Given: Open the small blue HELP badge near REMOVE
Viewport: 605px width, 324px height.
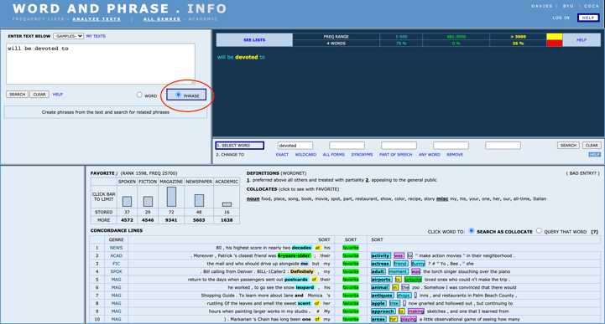Looking at the screenshot, I should tap(595, 154).
